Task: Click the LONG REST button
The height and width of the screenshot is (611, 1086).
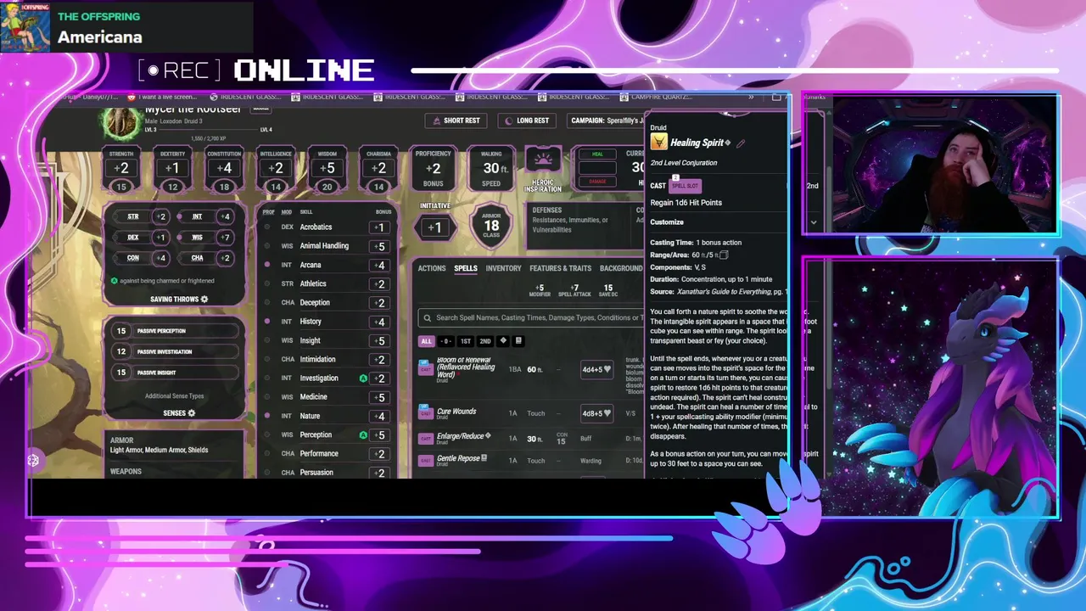Action: pyautogui.click(x=527, y=121)
